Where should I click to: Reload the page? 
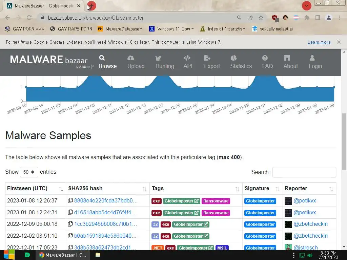(x=29, y=18)
